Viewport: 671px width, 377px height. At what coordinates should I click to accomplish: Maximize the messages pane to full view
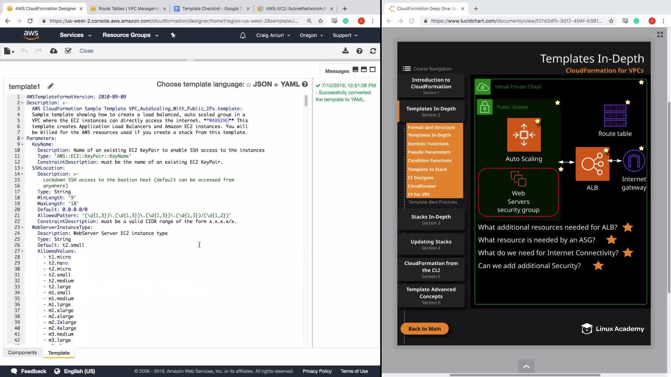[373, 69]
